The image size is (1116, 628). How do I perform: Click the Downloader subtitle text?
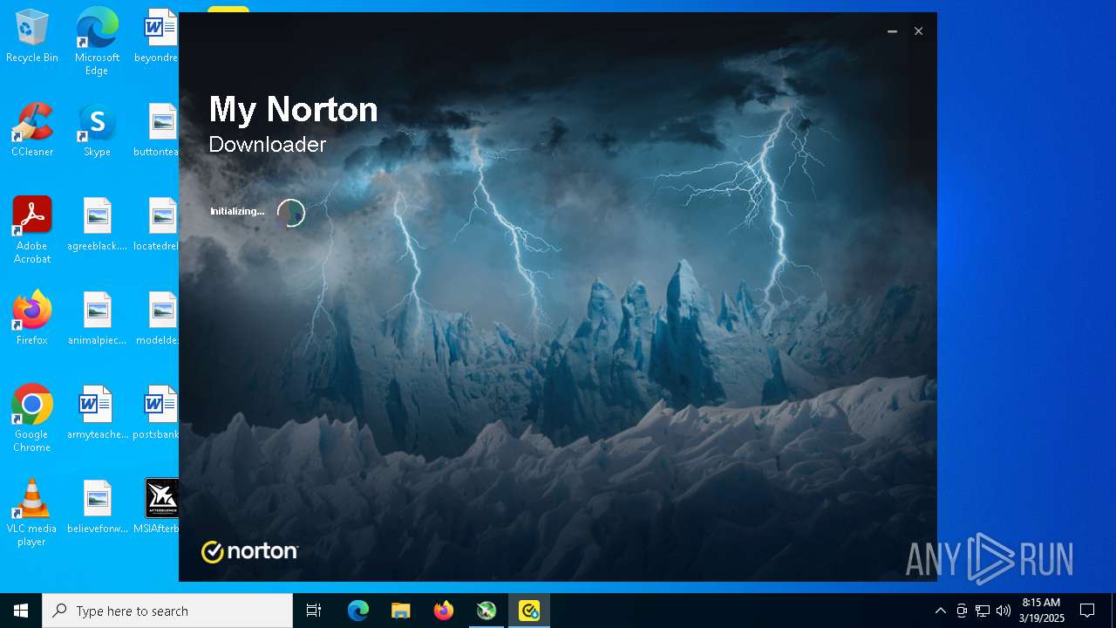(268, 144)
